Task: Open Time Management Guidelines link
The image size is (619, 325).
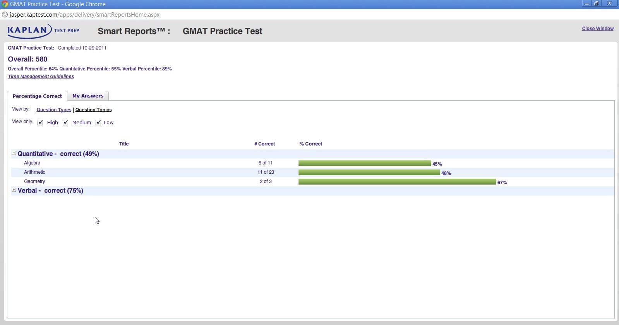Action: (41, 77)
